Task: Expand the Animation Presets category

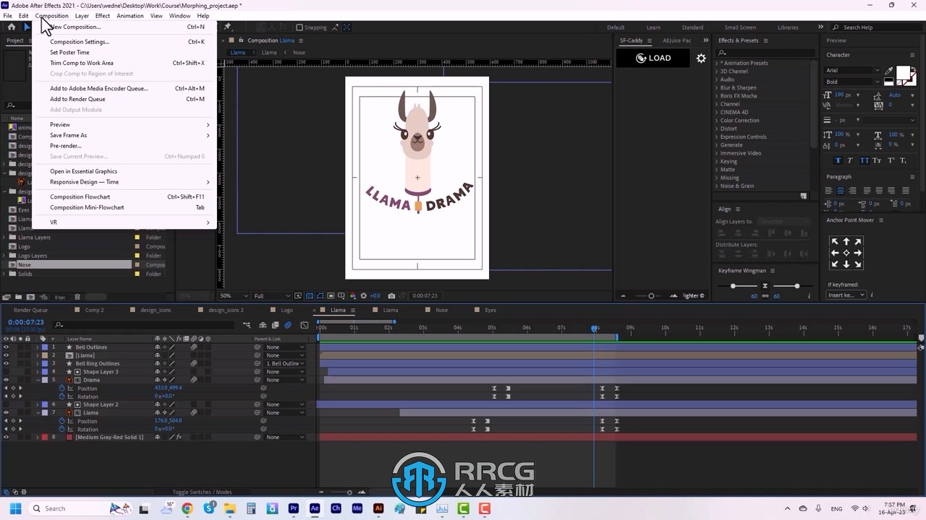Action: tap(717, 63)
